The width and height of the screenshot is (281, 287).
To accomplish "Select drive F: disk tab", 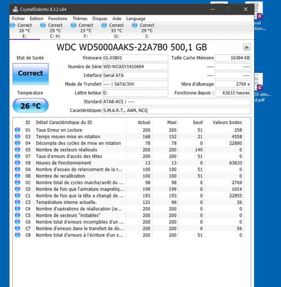I will click(86, 31).
